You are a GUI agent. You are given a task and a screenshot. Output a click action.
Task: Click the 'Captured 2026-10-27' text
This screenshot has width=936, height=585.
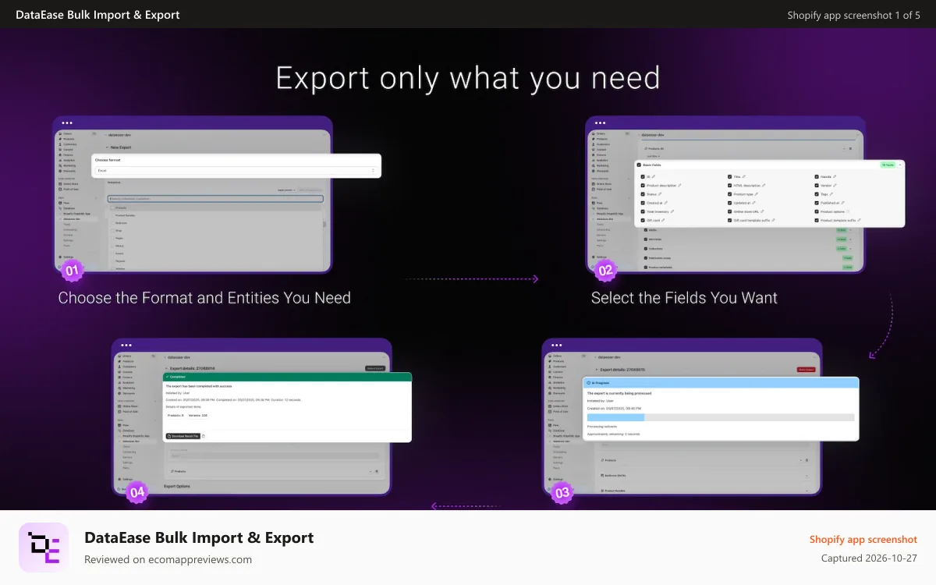pos(869,558)
